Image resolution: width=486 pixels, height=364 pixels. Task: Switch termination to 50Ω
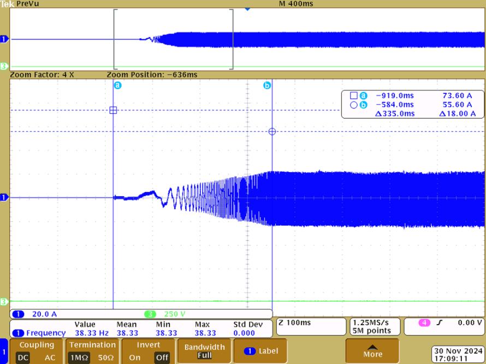(106, 357)
